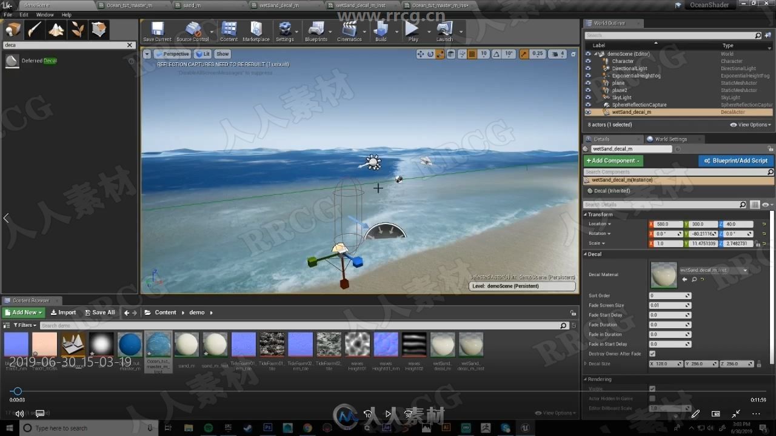Toggle grid snapping in viewport
Screen dimensions: 776x436
(x=472, y=54)
